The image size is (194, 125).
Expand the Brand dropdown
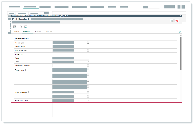(88, 58)
